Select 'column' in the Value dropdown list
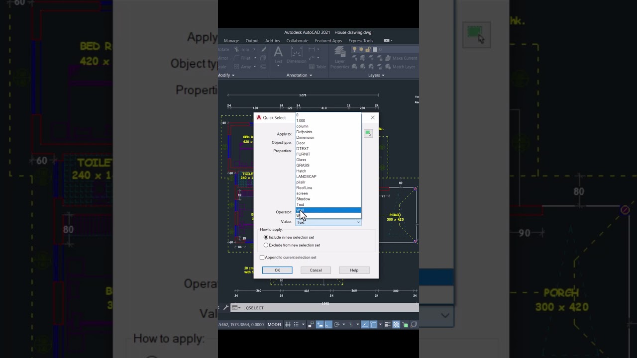 (328, 126)
